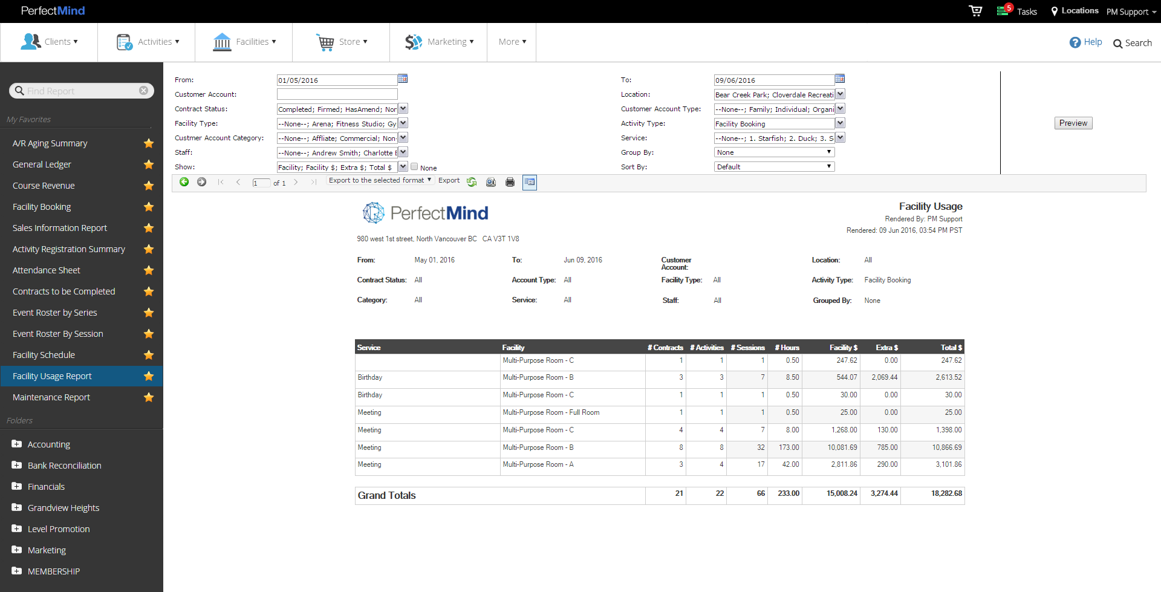Open Tasks with the notification badge
This screenshot has height=592, width=1161.
pyautogui.click(x=1005, y=11)
